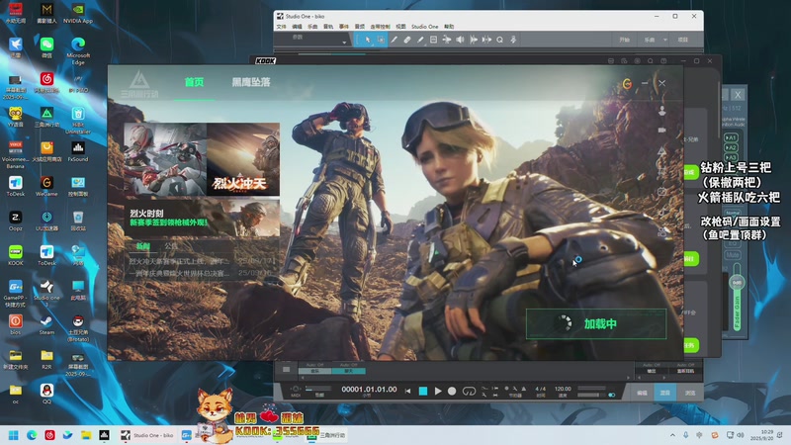Open the Steam desktop icon
Viewport: 791px width, 445px height.
pos(46,325)
